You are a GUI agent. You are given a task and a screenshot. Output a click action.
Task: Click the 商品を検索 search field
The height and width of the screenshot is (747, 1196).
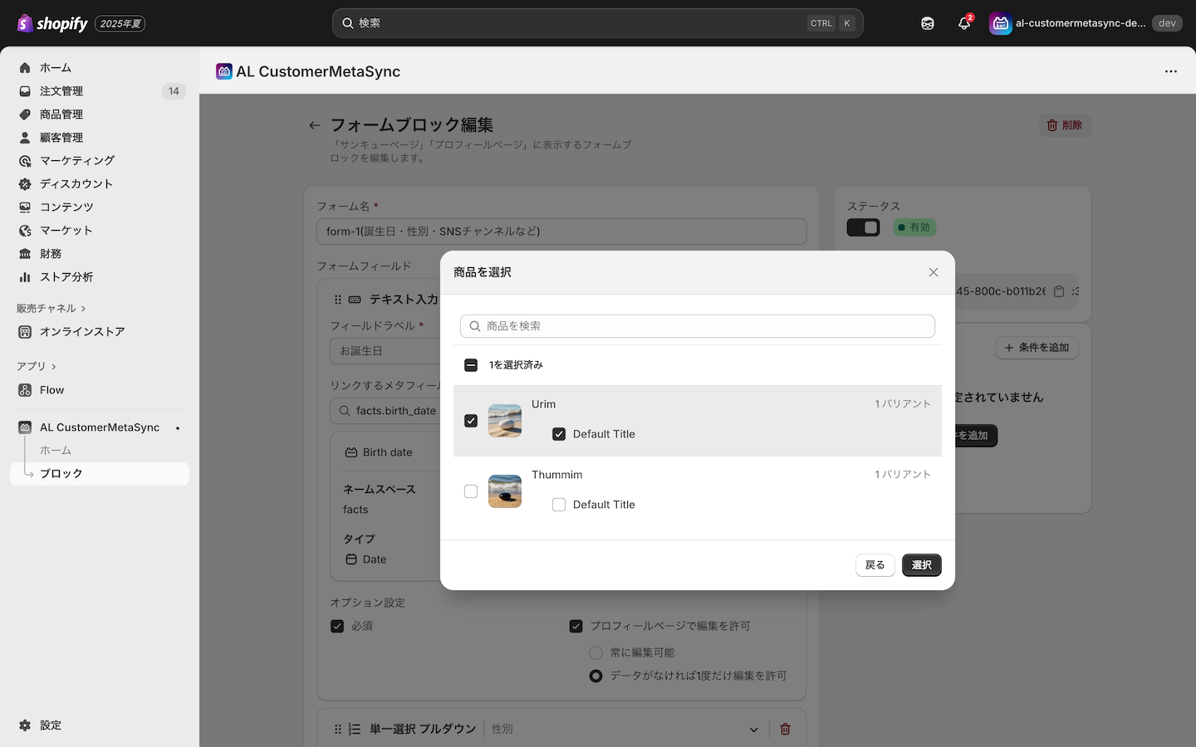[698, 326]
